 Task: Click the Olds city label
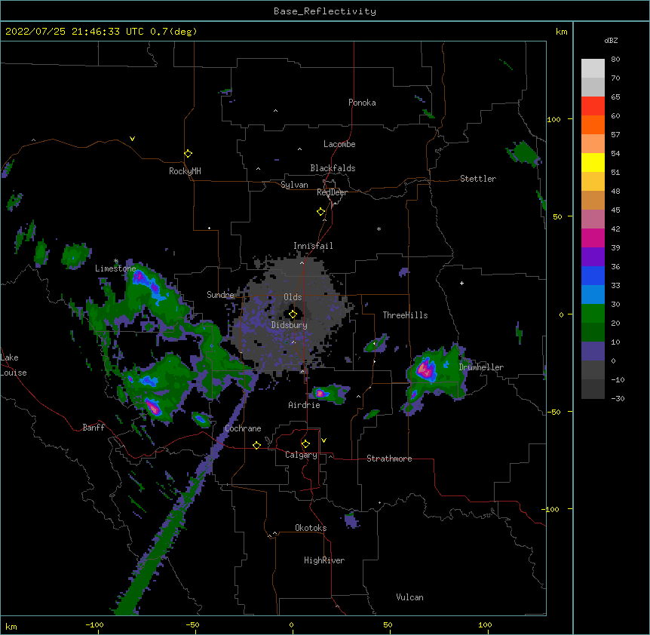coord(293,297)
